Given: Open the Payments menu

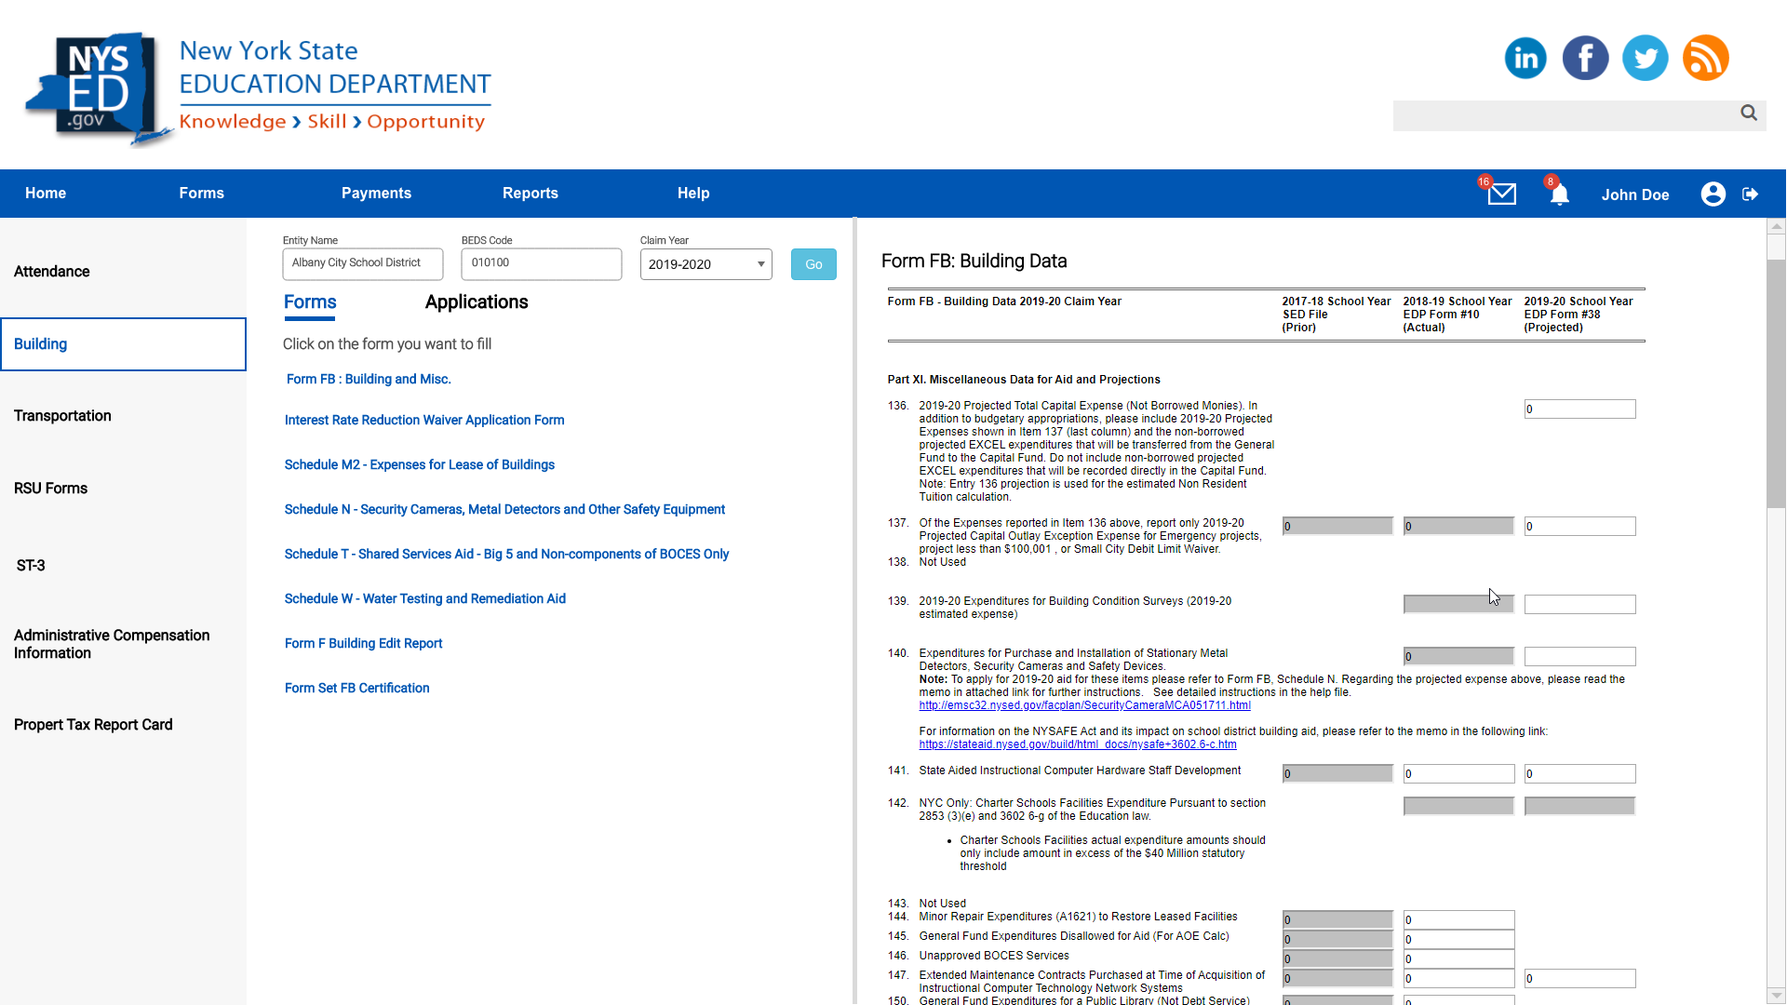Looking at the screenshot, I should (x=376, y=194).
